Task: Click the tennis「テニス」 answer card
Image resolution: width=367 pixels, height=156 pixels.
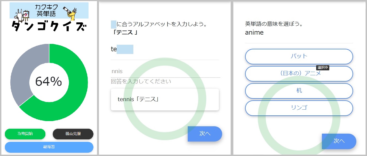Action: [165, 100]
